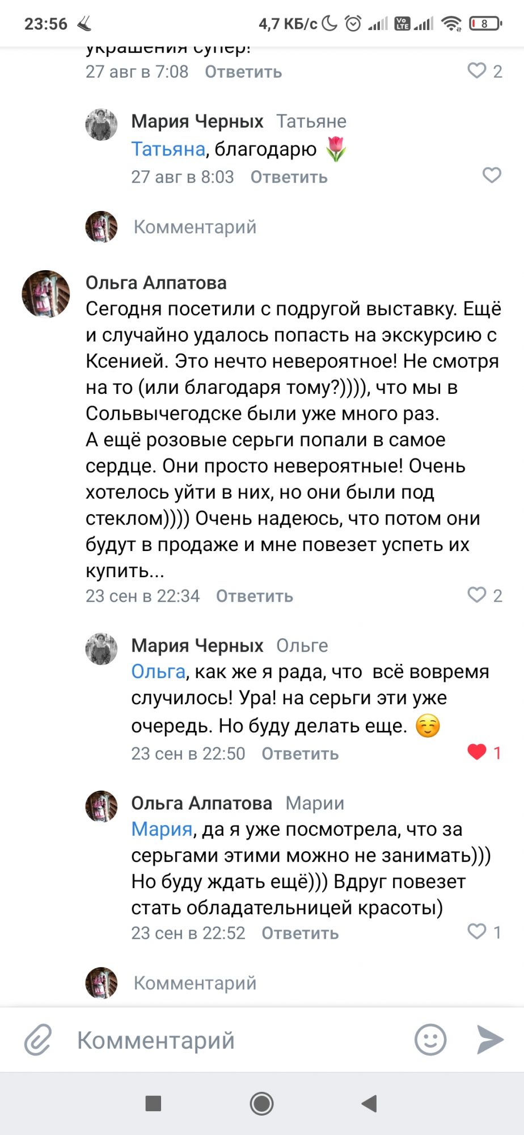Tap the paperclip attachment icon

point(38,1040)
